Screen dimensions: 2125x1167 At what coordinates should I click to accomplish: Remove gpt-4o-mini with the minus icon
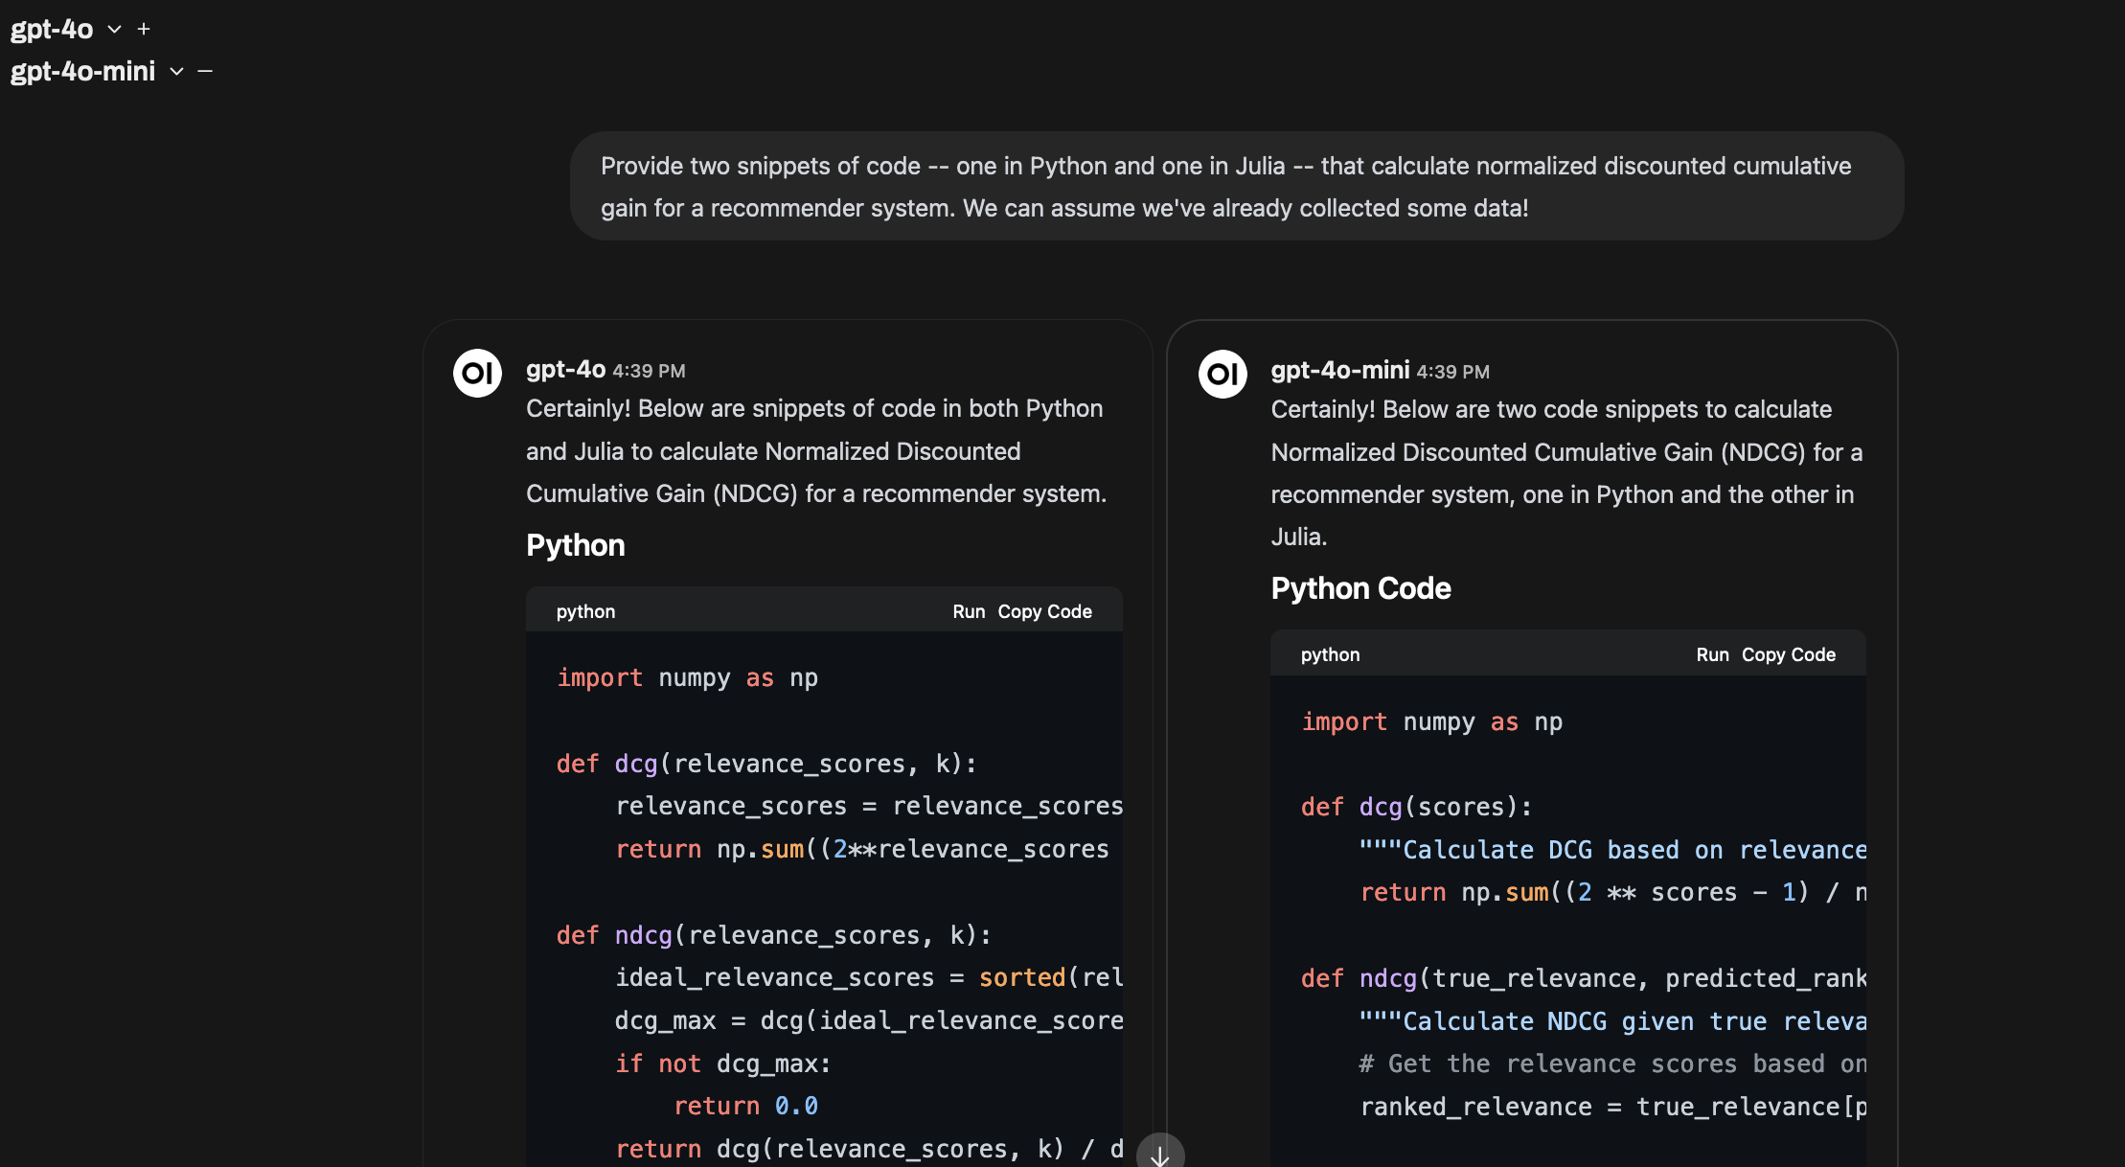click(x=205, y=71)
